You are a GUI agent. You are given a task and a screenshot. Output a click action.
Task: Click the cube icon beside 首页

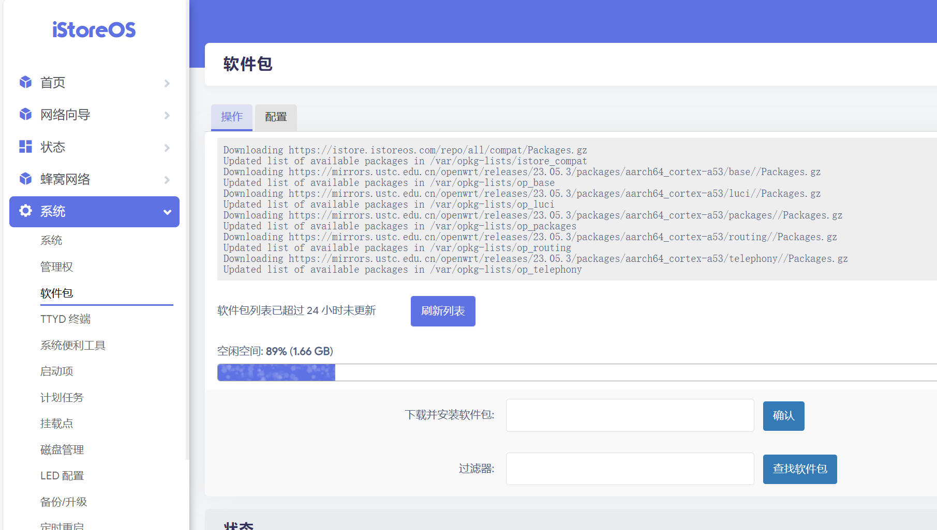25,82
